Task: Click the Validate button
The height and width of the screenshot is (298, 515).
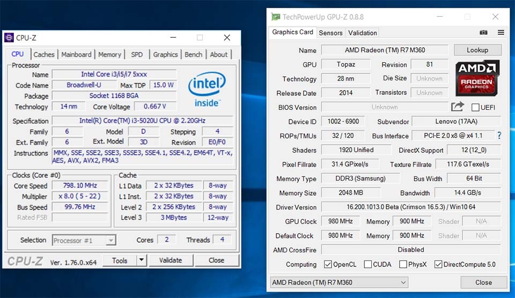Action: click(171, 260)
